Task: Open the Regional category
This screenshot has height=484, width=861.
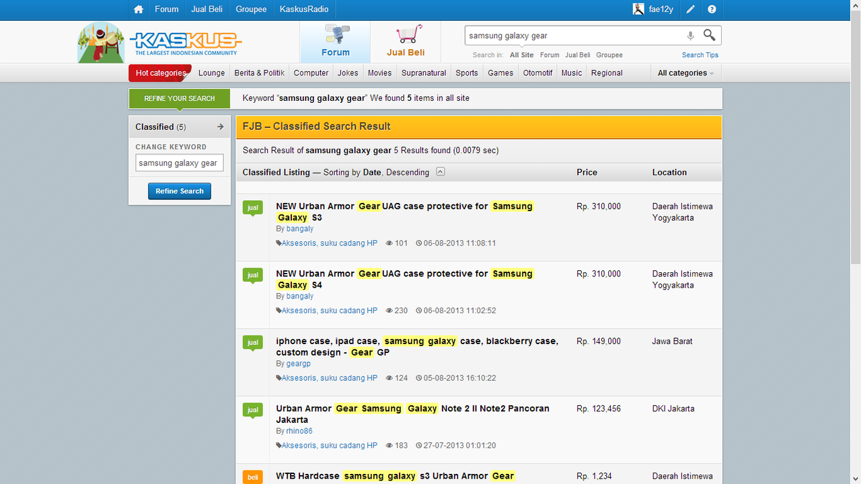Action: (x=607, y=73)
